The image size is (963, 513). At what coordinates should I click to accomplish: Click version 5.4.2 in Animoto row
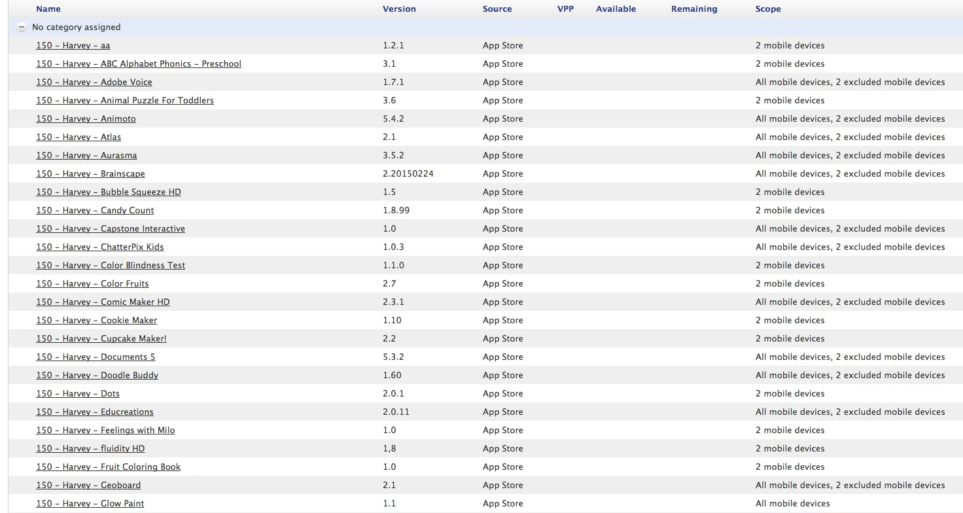[x=393, y=119]
